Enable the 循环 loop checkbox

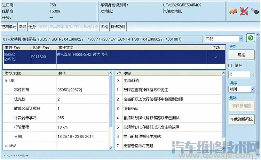[230, 65]
